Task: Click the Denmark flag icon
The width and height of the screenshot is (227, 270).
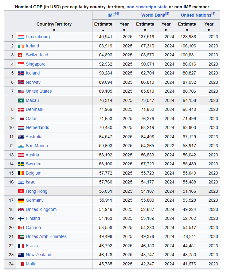Action: pos(21,110)
